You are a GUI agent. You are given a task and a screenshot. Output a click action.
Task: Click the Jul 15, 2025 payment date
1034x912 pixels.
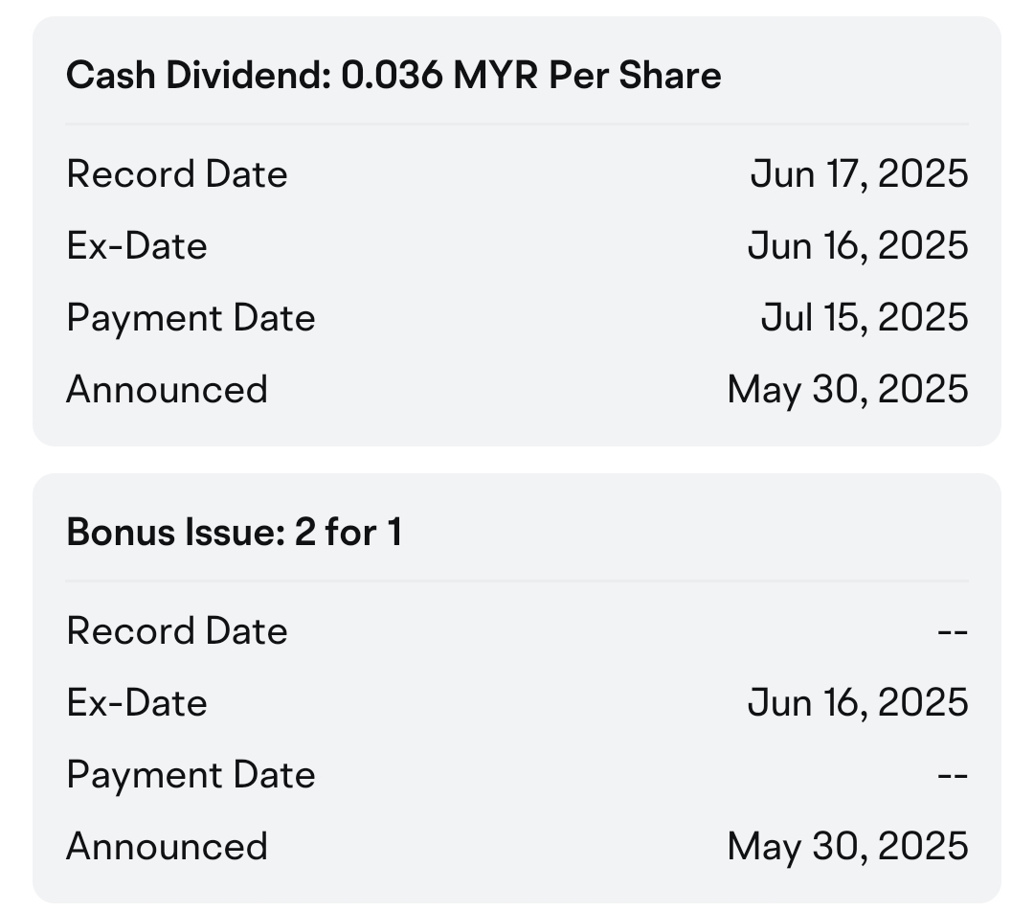click(x=865, y=317)
